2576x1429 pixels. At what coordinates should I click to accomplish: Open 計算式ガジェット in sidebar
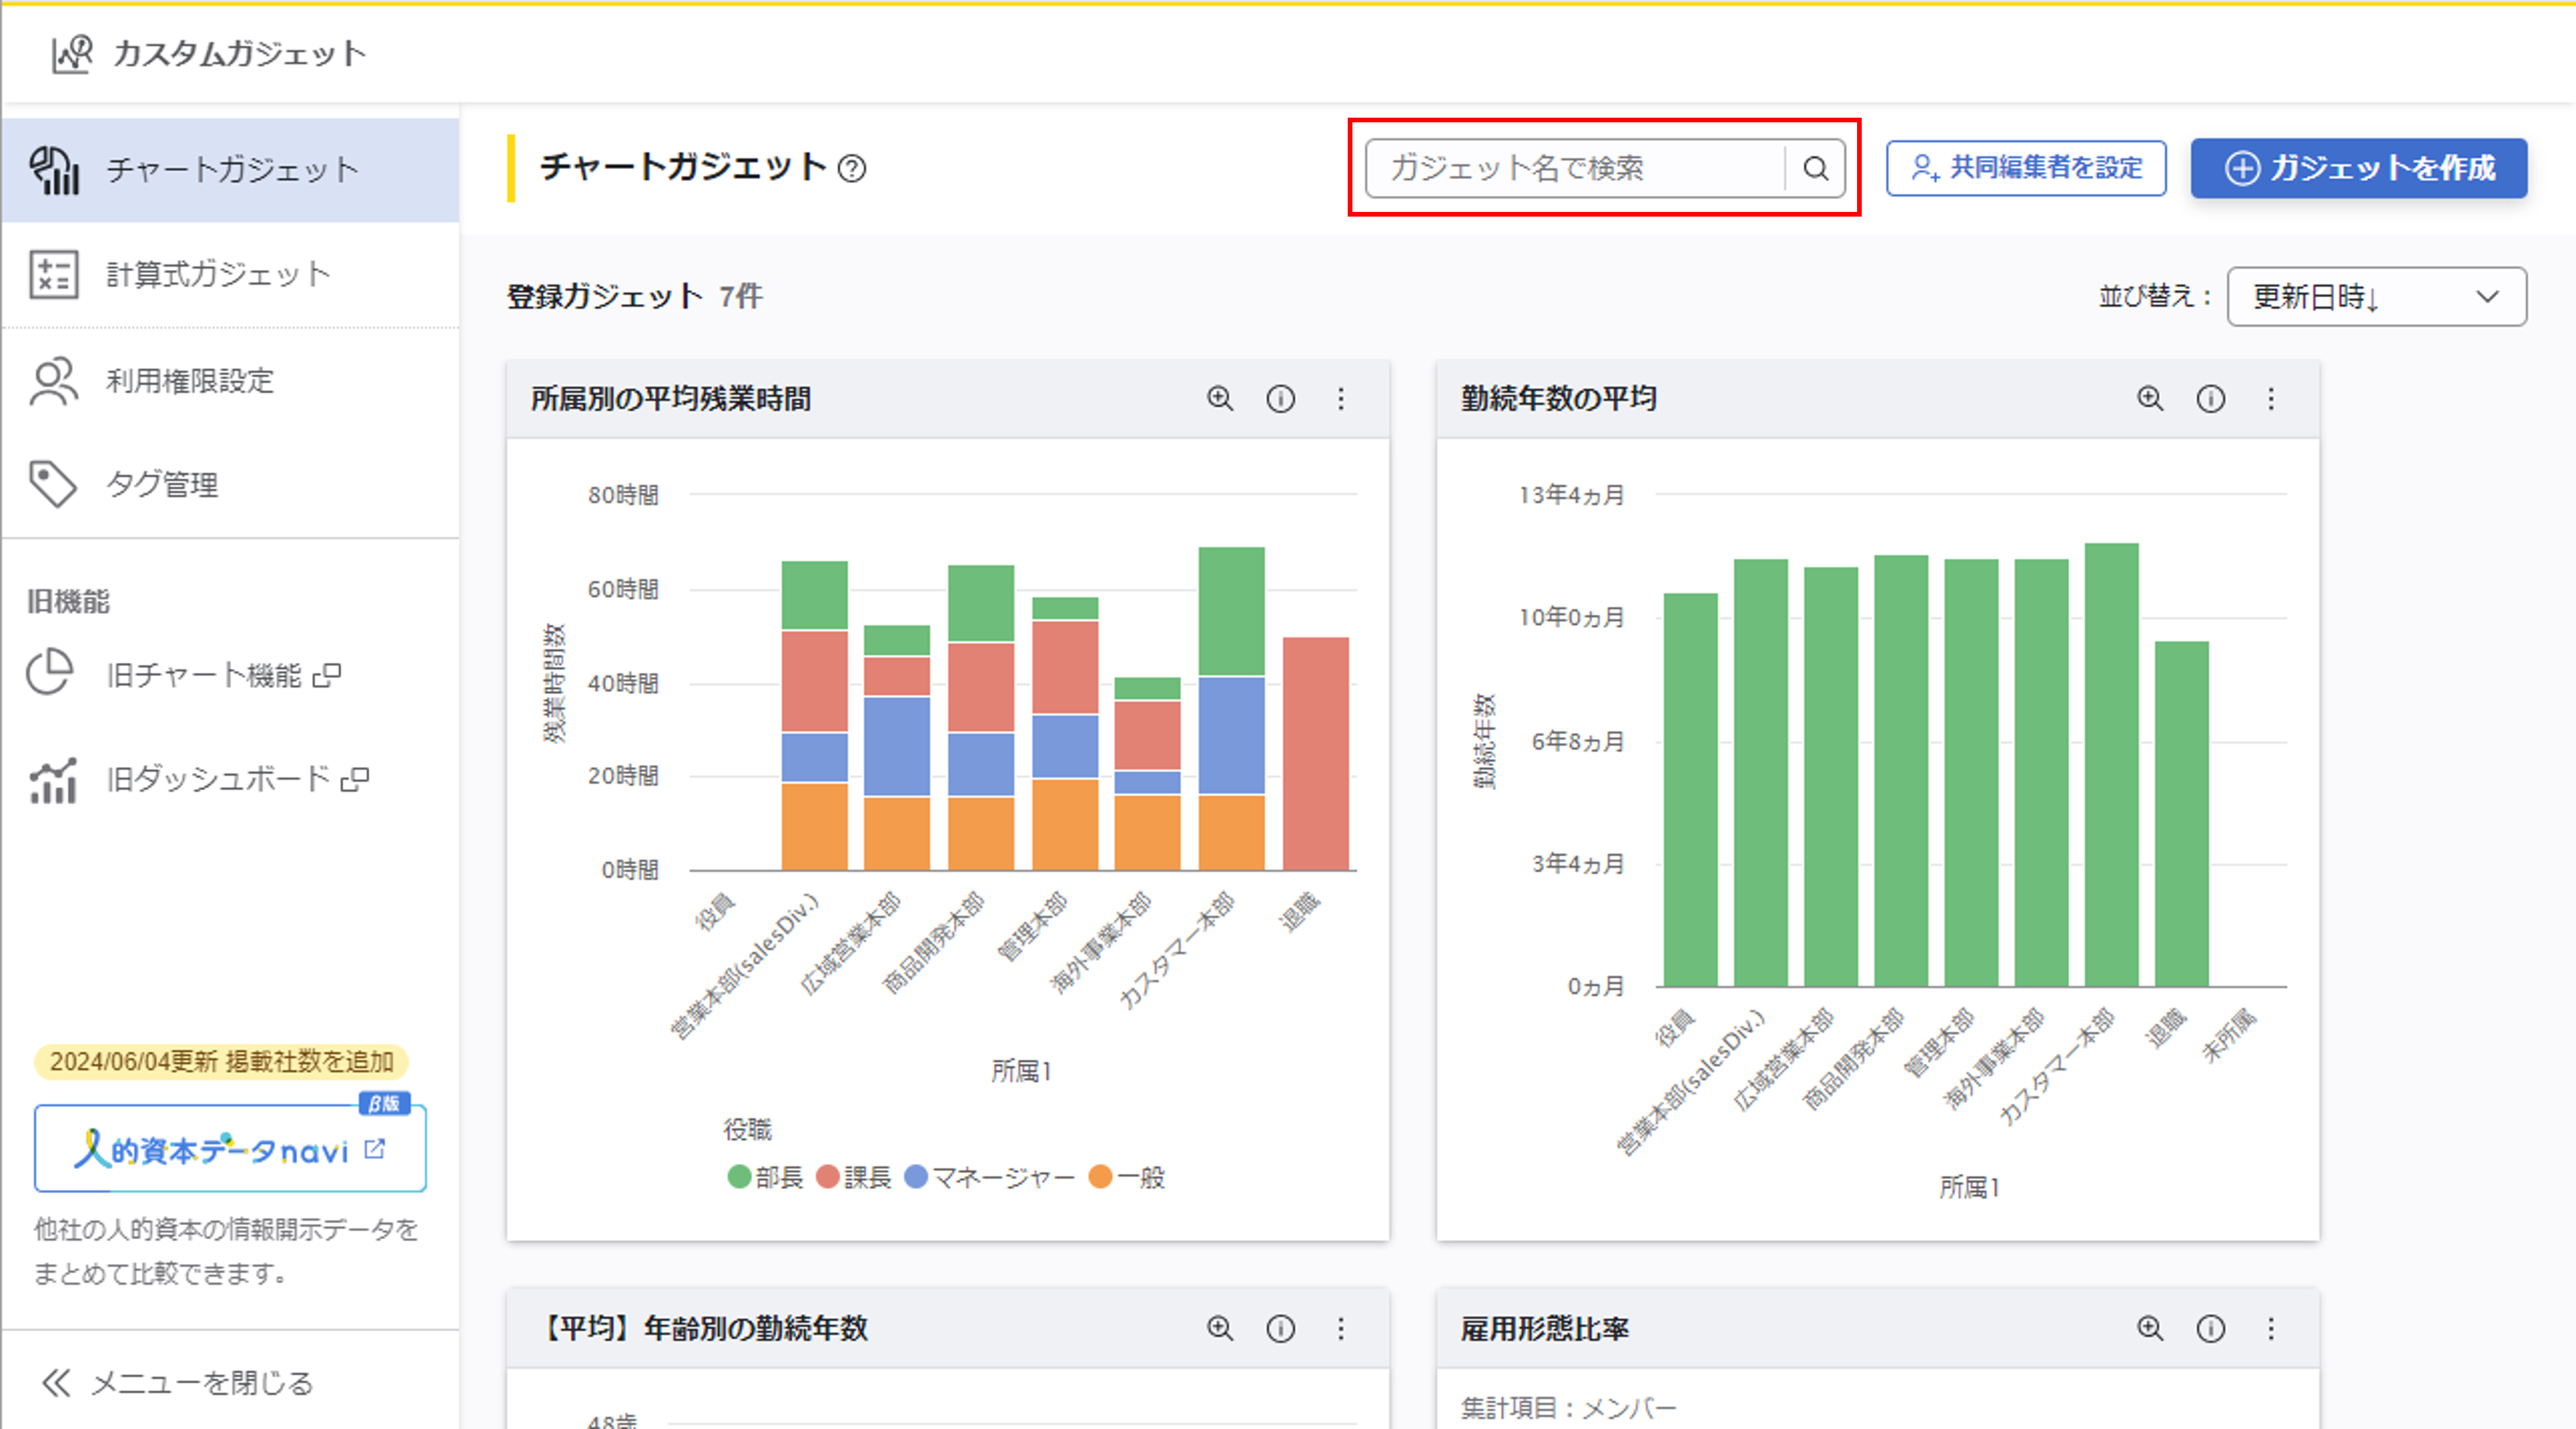point(218,274)
